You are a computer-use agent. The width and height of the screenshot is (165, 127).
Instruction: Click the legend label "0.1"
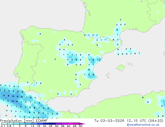[3, 126]
